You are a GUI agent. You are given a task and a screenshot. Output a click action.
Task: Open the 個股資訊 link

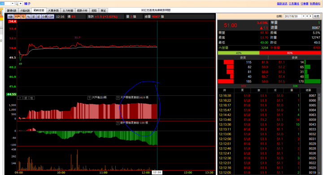[x=282, y=4]
